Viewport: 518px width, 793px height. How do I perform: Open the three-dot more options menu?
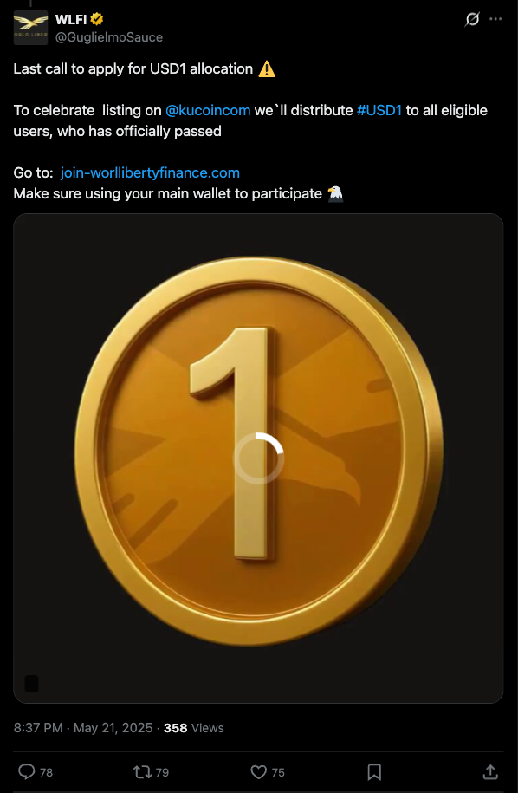495,20
